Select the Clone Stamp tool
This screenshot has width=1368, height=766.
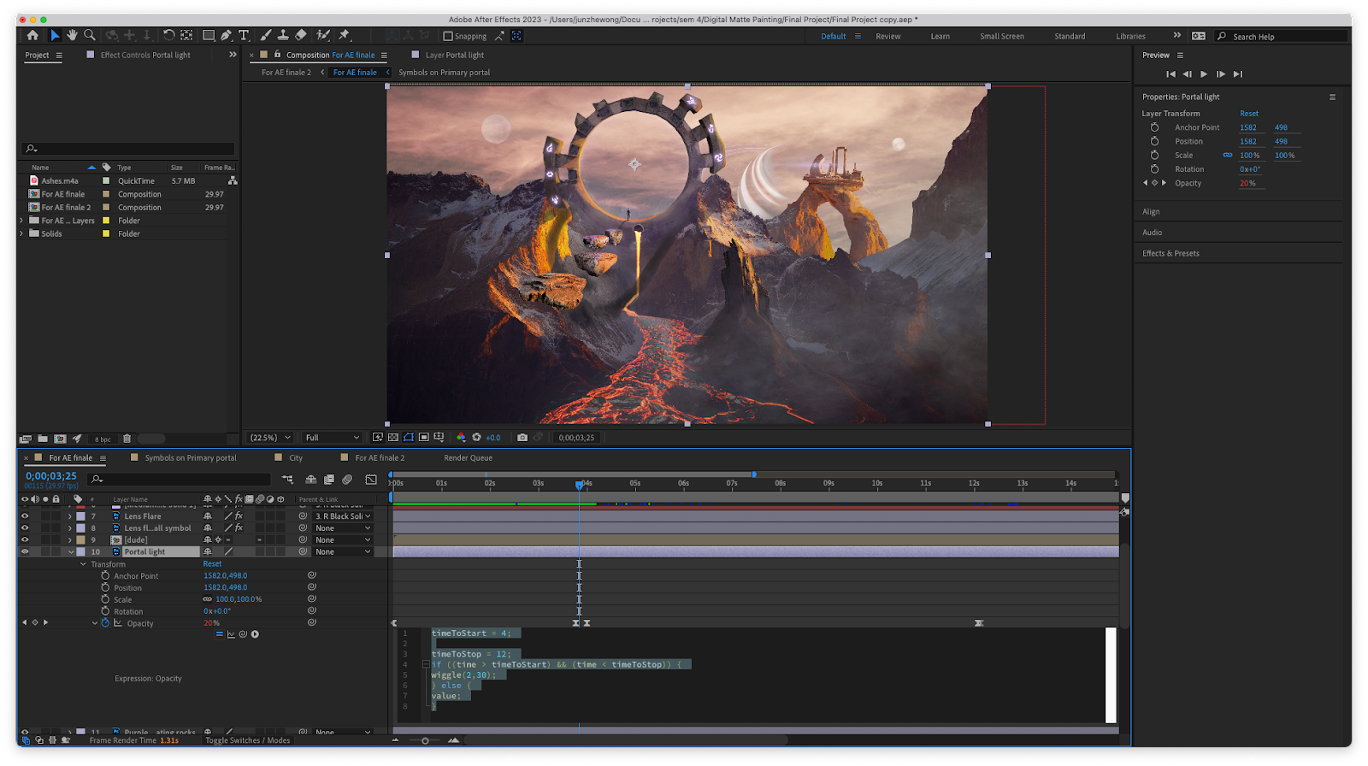pos(283,35)
